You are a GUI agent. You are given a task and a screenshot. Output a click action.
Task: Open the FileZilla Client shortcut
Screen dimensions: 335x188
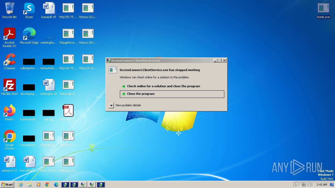[9, 87]
